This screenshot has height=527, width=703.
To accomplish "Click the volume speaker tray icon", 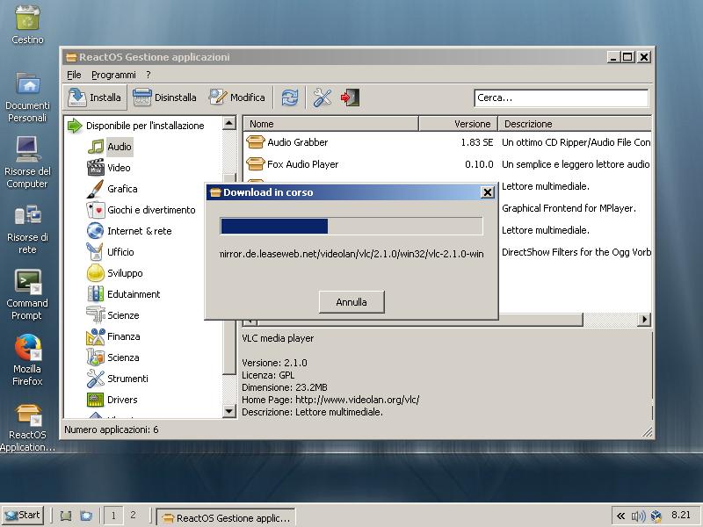I will pos(639,516).
